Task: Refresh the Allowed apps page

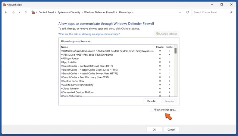Action: pyautogui.click(x=188, y=12)
